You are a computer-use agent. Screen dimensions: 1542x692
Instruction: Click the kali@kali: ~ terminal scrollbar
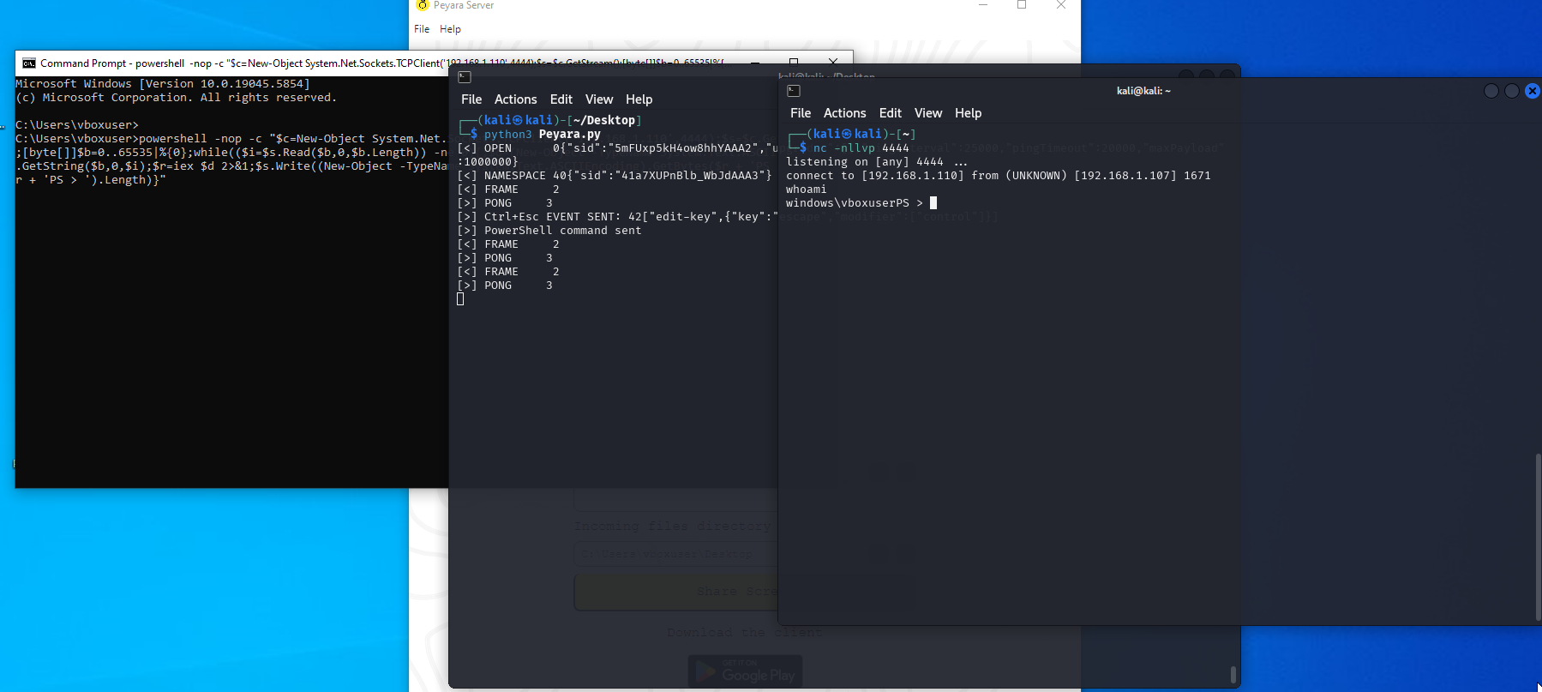click(x=1538, y=536)
